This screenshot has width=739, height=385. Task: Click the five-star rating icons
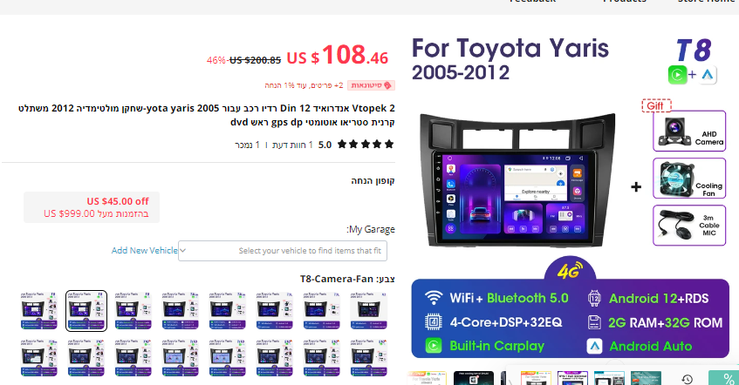[366, 145]
